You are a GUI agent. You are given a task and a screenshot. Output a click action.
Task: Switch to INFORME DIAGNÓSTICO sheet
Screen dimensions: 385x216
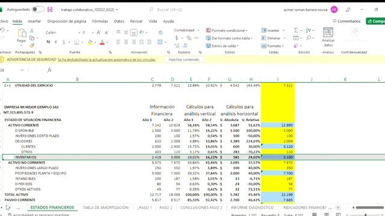pos(252,208)
